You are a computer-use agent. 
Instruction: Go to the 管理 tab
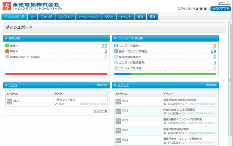coord(152,17)
